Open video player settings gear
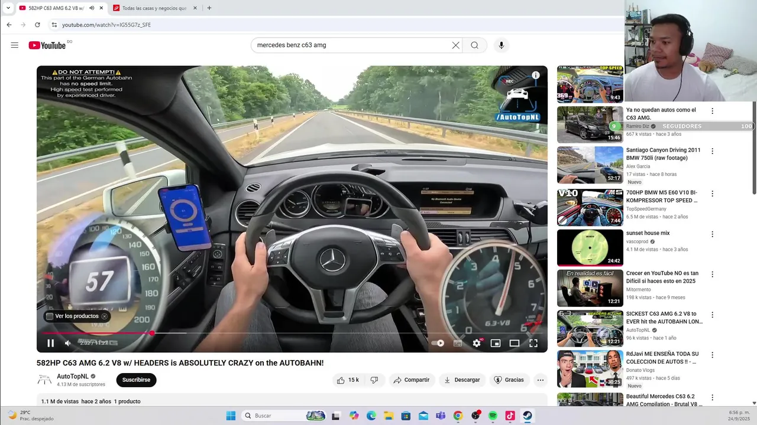Viewport: 757px width, 425px height. 477,343
